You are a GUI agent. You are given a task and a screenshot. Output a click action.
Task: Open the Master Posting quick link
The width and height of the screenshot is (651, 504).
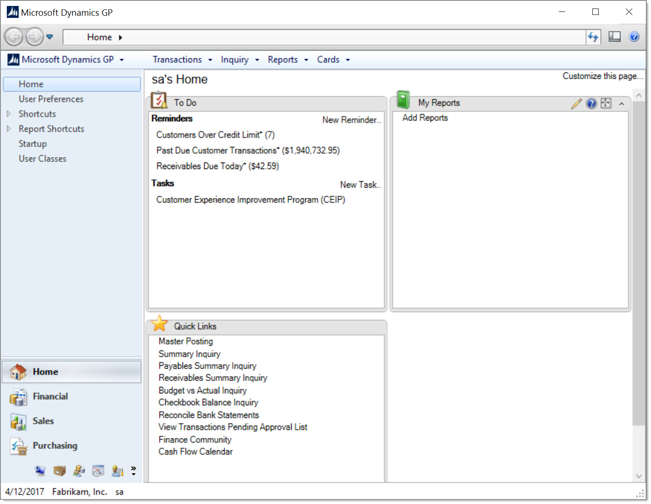(x=186, y=341)
